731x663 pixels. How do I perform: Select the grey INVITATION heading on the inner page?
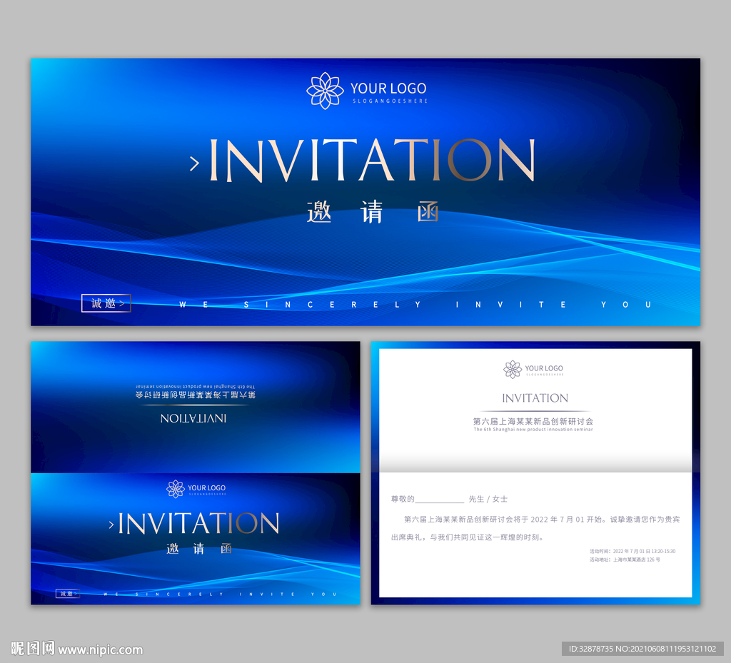pos(535,398)
